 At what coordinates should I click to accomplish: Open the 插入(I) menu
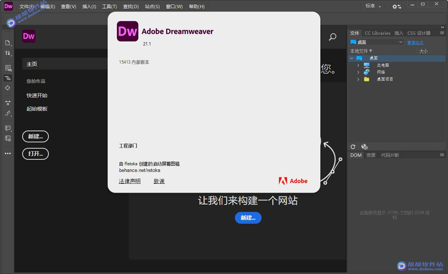(89, 7)
